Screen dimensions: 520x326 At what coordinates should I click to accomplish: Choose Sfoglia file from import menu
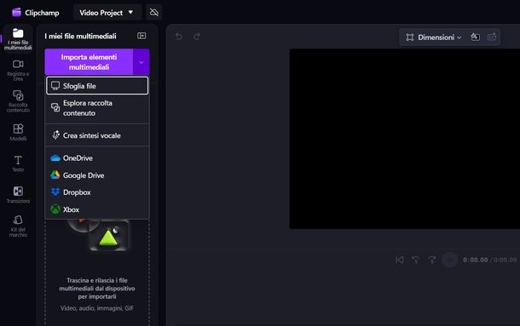(x=97, y=86)
